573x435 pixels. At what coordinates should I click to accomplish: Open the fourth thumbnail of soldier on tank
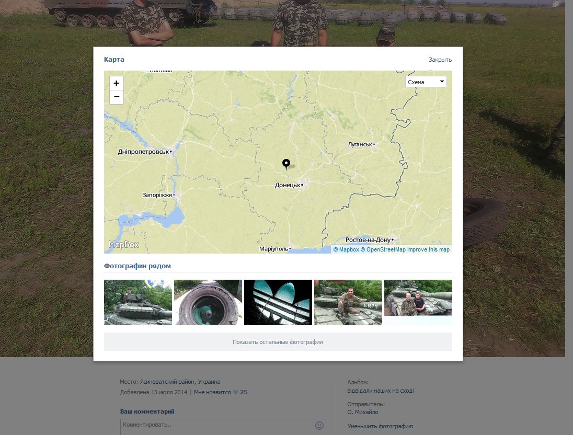coord(348,302)
